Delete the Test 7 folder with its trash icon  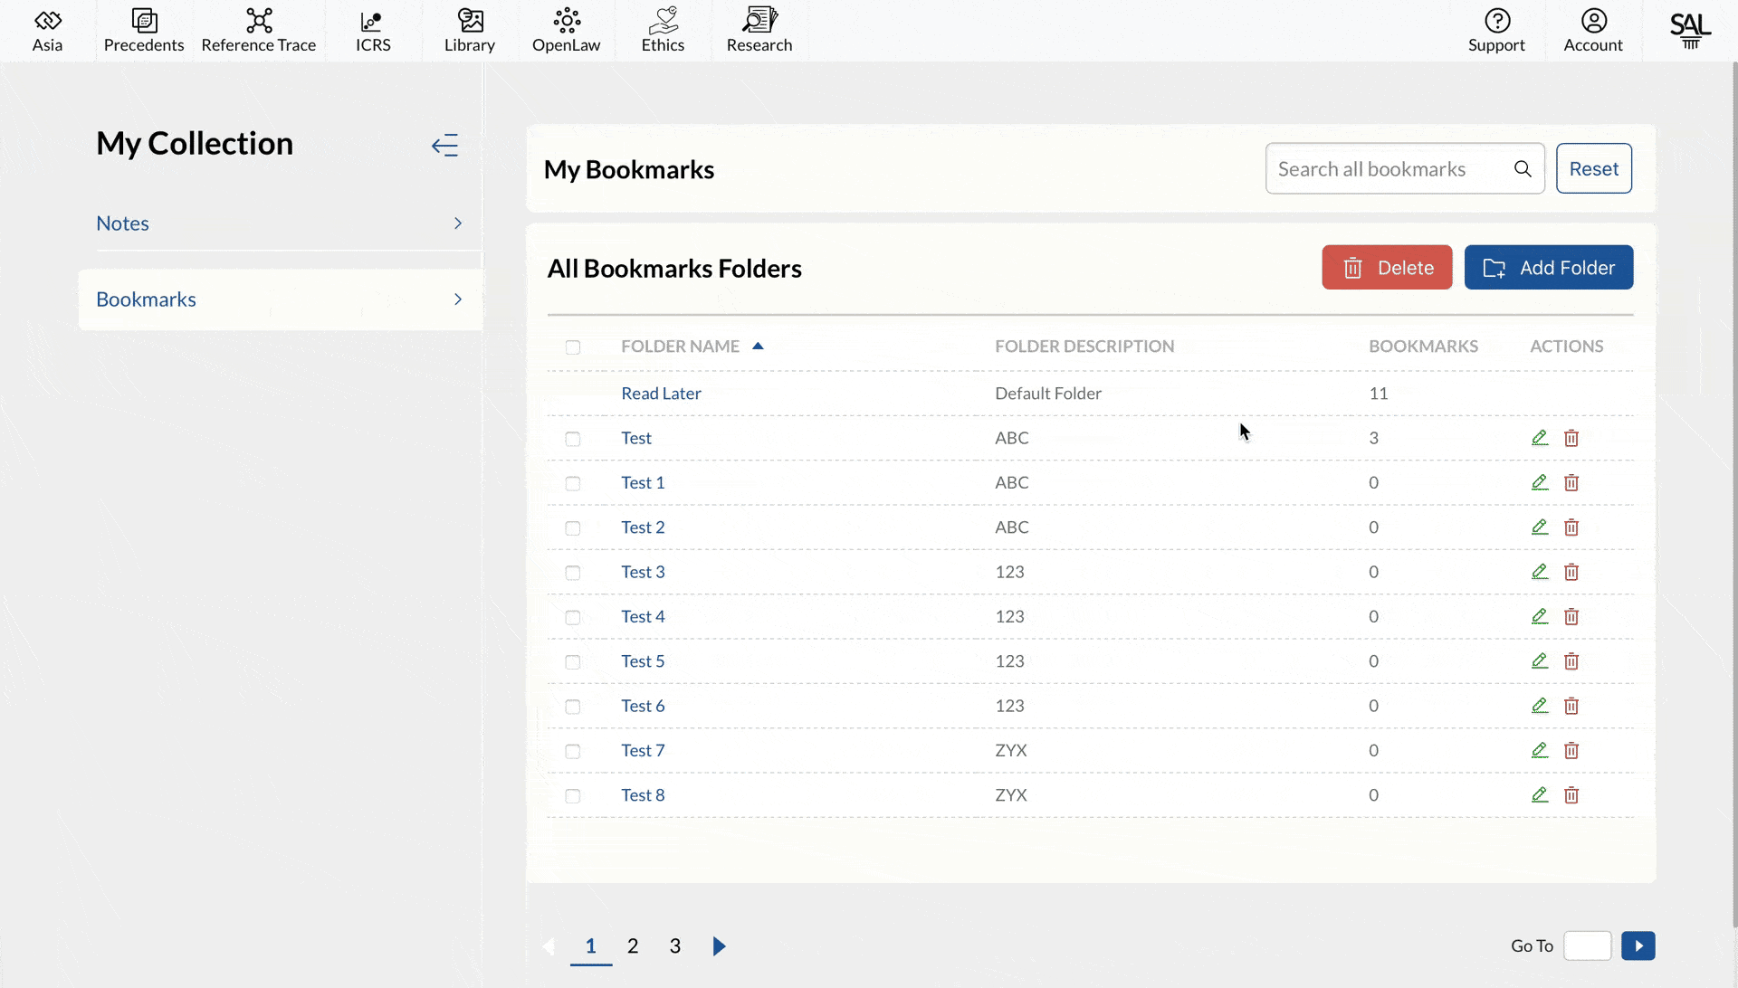(1571, 751)
